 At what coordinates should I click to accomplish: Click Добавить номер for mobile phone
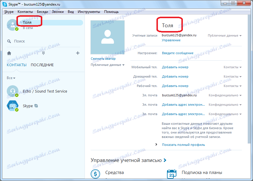coord(175,67)
